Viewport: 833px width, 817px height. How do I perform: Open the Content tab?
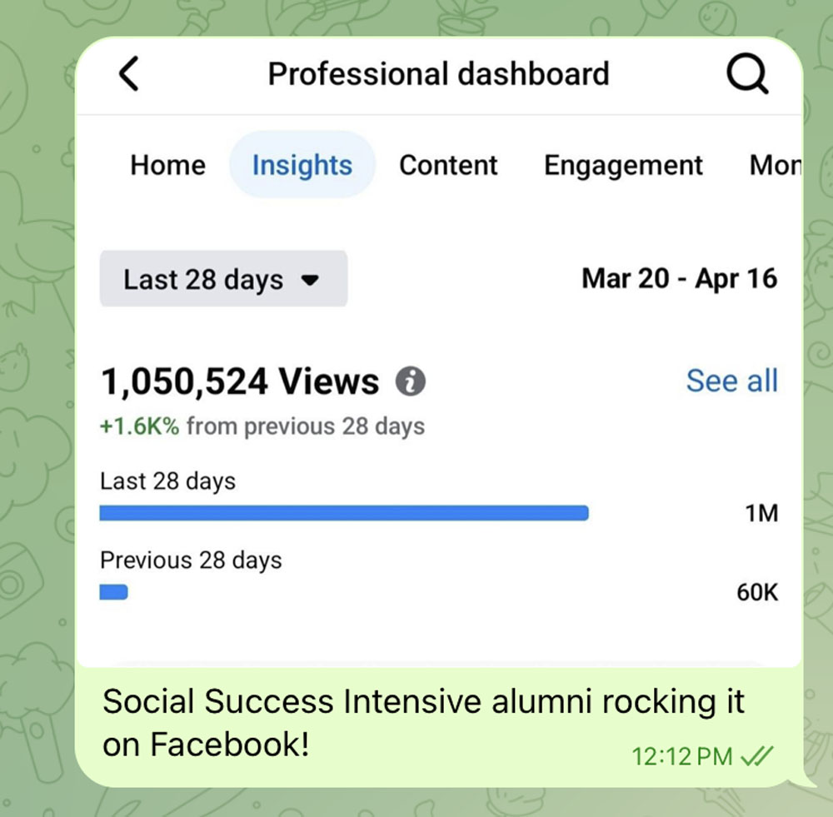[x=448, y=165]
